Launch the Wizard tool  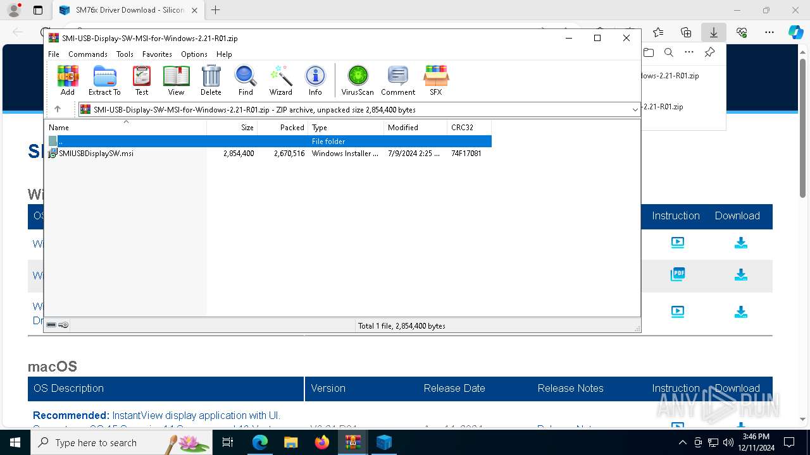(280, 80)
